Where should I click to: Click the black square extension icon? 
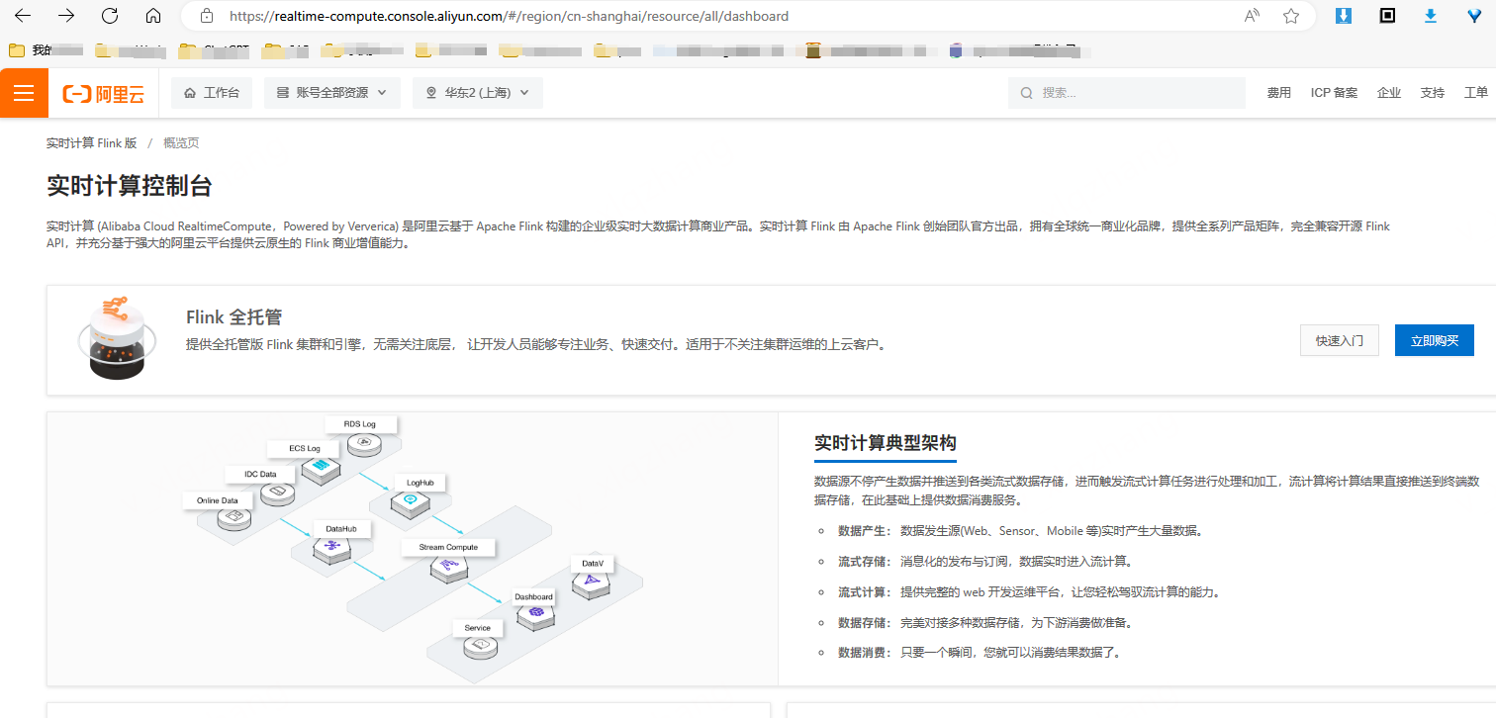pyautogui.click(x=1387, y=16)
